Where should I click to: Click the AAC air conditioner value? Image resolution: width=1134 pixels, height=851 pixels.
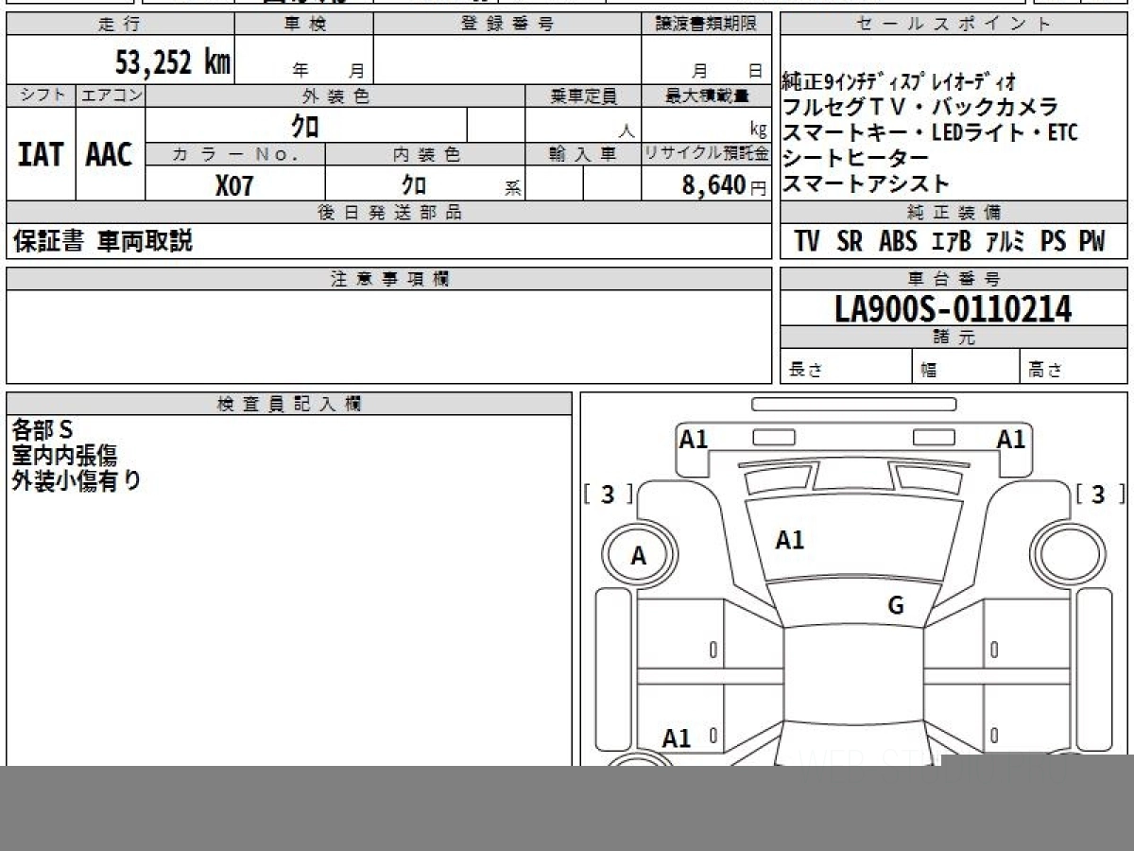pyautogui.click(x=110, y=155)
